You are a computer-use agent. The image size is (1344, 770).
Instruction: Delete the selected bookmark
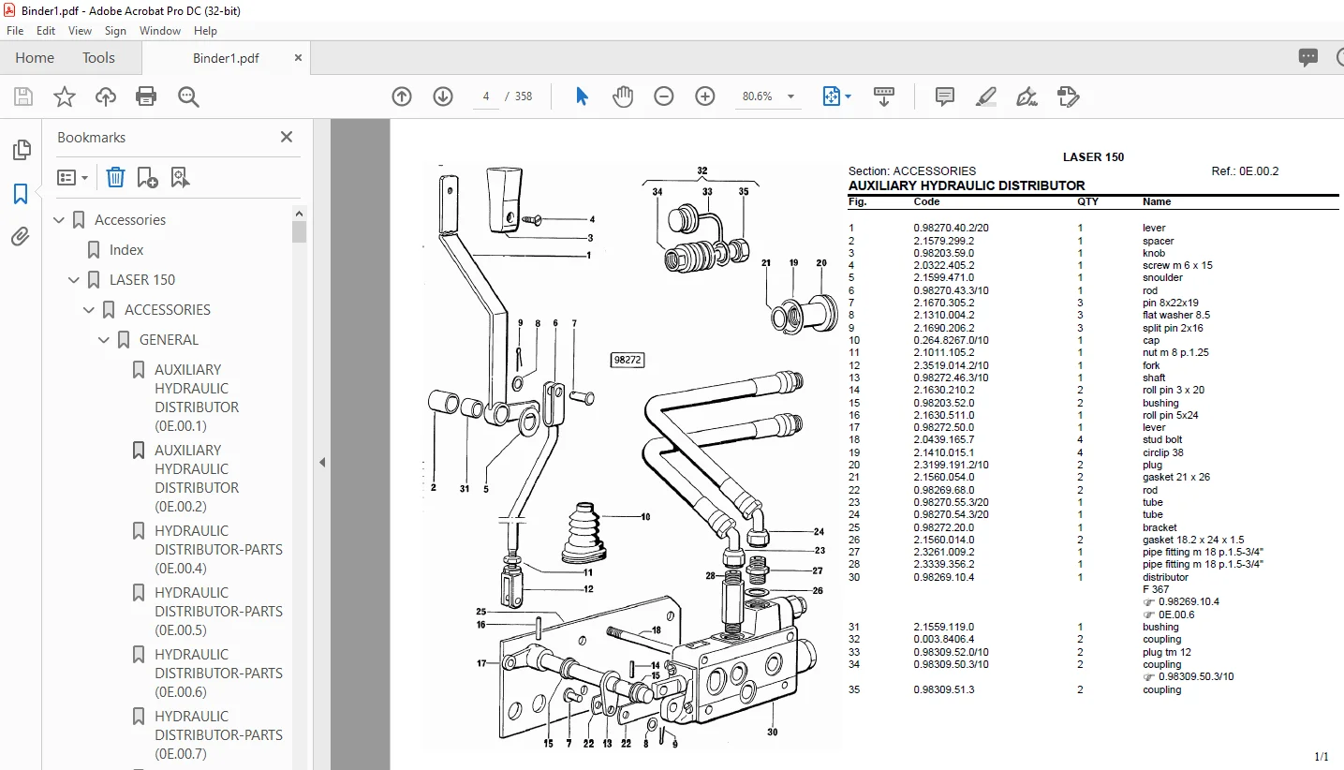[115, 177]
